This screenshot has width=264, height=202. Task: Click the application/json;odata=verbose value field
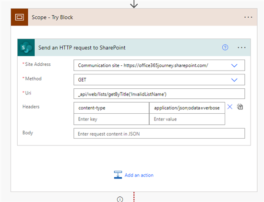[187, 108]
